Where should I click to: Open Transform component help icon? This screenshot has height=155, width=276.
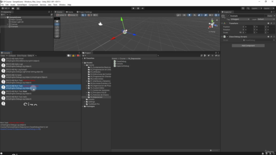pos(268,23)
